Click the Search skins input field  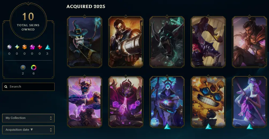point(28,87)
